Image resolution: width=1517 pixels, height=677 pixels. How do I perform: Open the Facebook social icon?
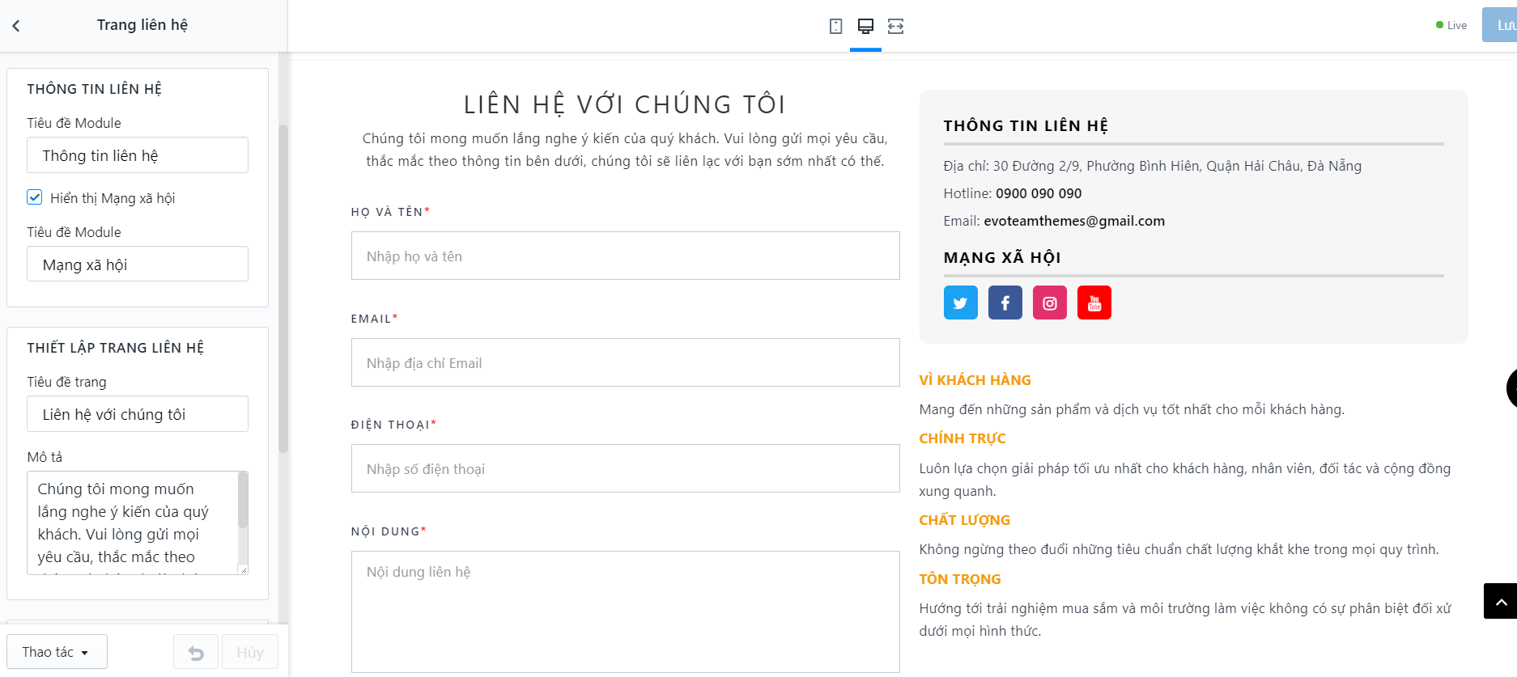pyautogui.click(x=1005, y=303)
